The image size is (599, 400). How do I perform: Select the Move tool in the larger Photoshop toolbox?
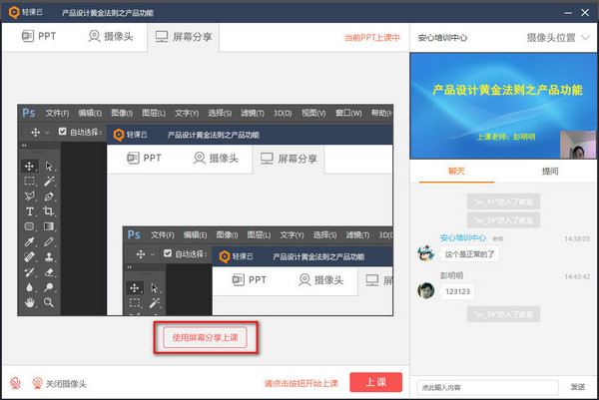pyautogui.click(x=29, y=166)
